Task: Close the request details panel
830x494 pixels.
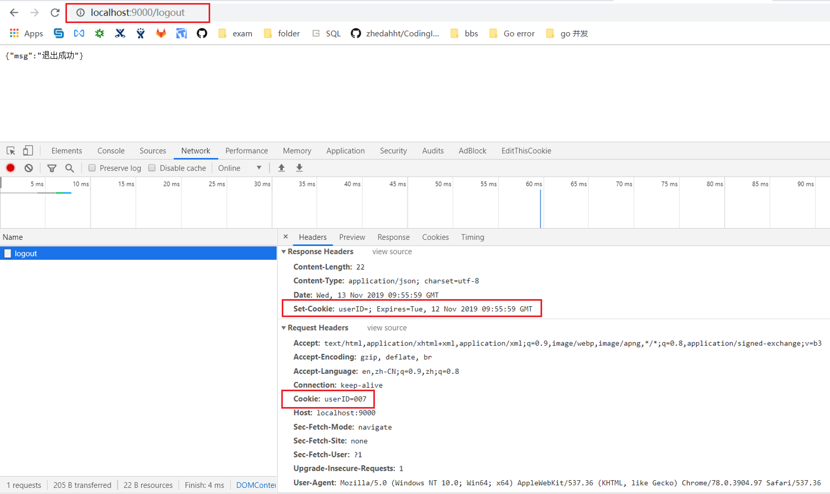Action: tap(286, 236)
